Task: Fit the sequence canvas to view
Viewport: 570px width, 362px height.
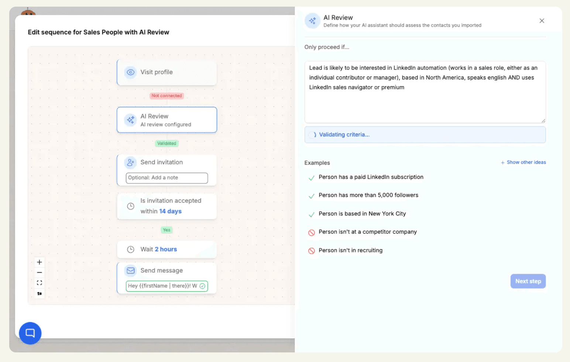Action: tap(40, 283)
